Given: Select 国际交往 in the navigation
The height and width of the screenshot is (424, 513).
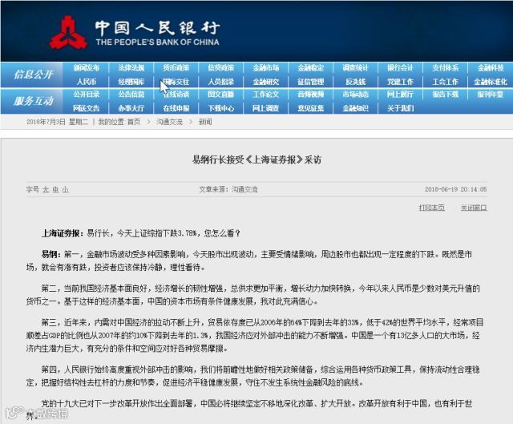Looking at the screenshot, I should pyautogui.click(x=176, y=82).
